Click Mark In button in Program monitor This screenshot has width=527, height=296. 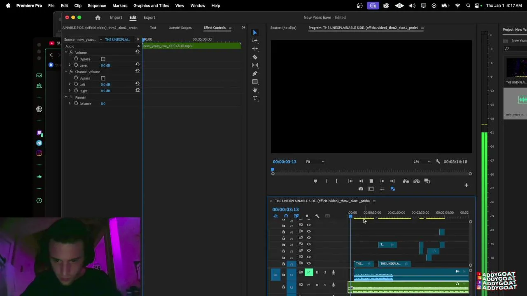[326, 181]
